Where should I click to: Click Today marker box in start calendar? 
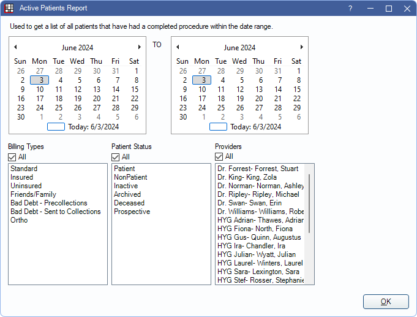(x=56, y=127)
